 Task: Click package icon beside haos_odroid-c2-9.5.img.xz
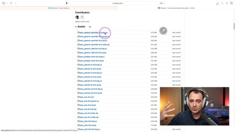coord(78,65)
